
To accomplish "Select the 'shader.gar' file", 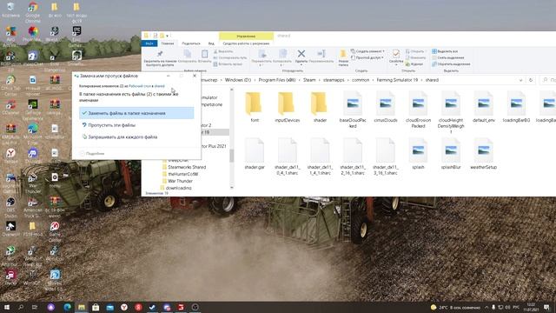I will click(255, 154).
